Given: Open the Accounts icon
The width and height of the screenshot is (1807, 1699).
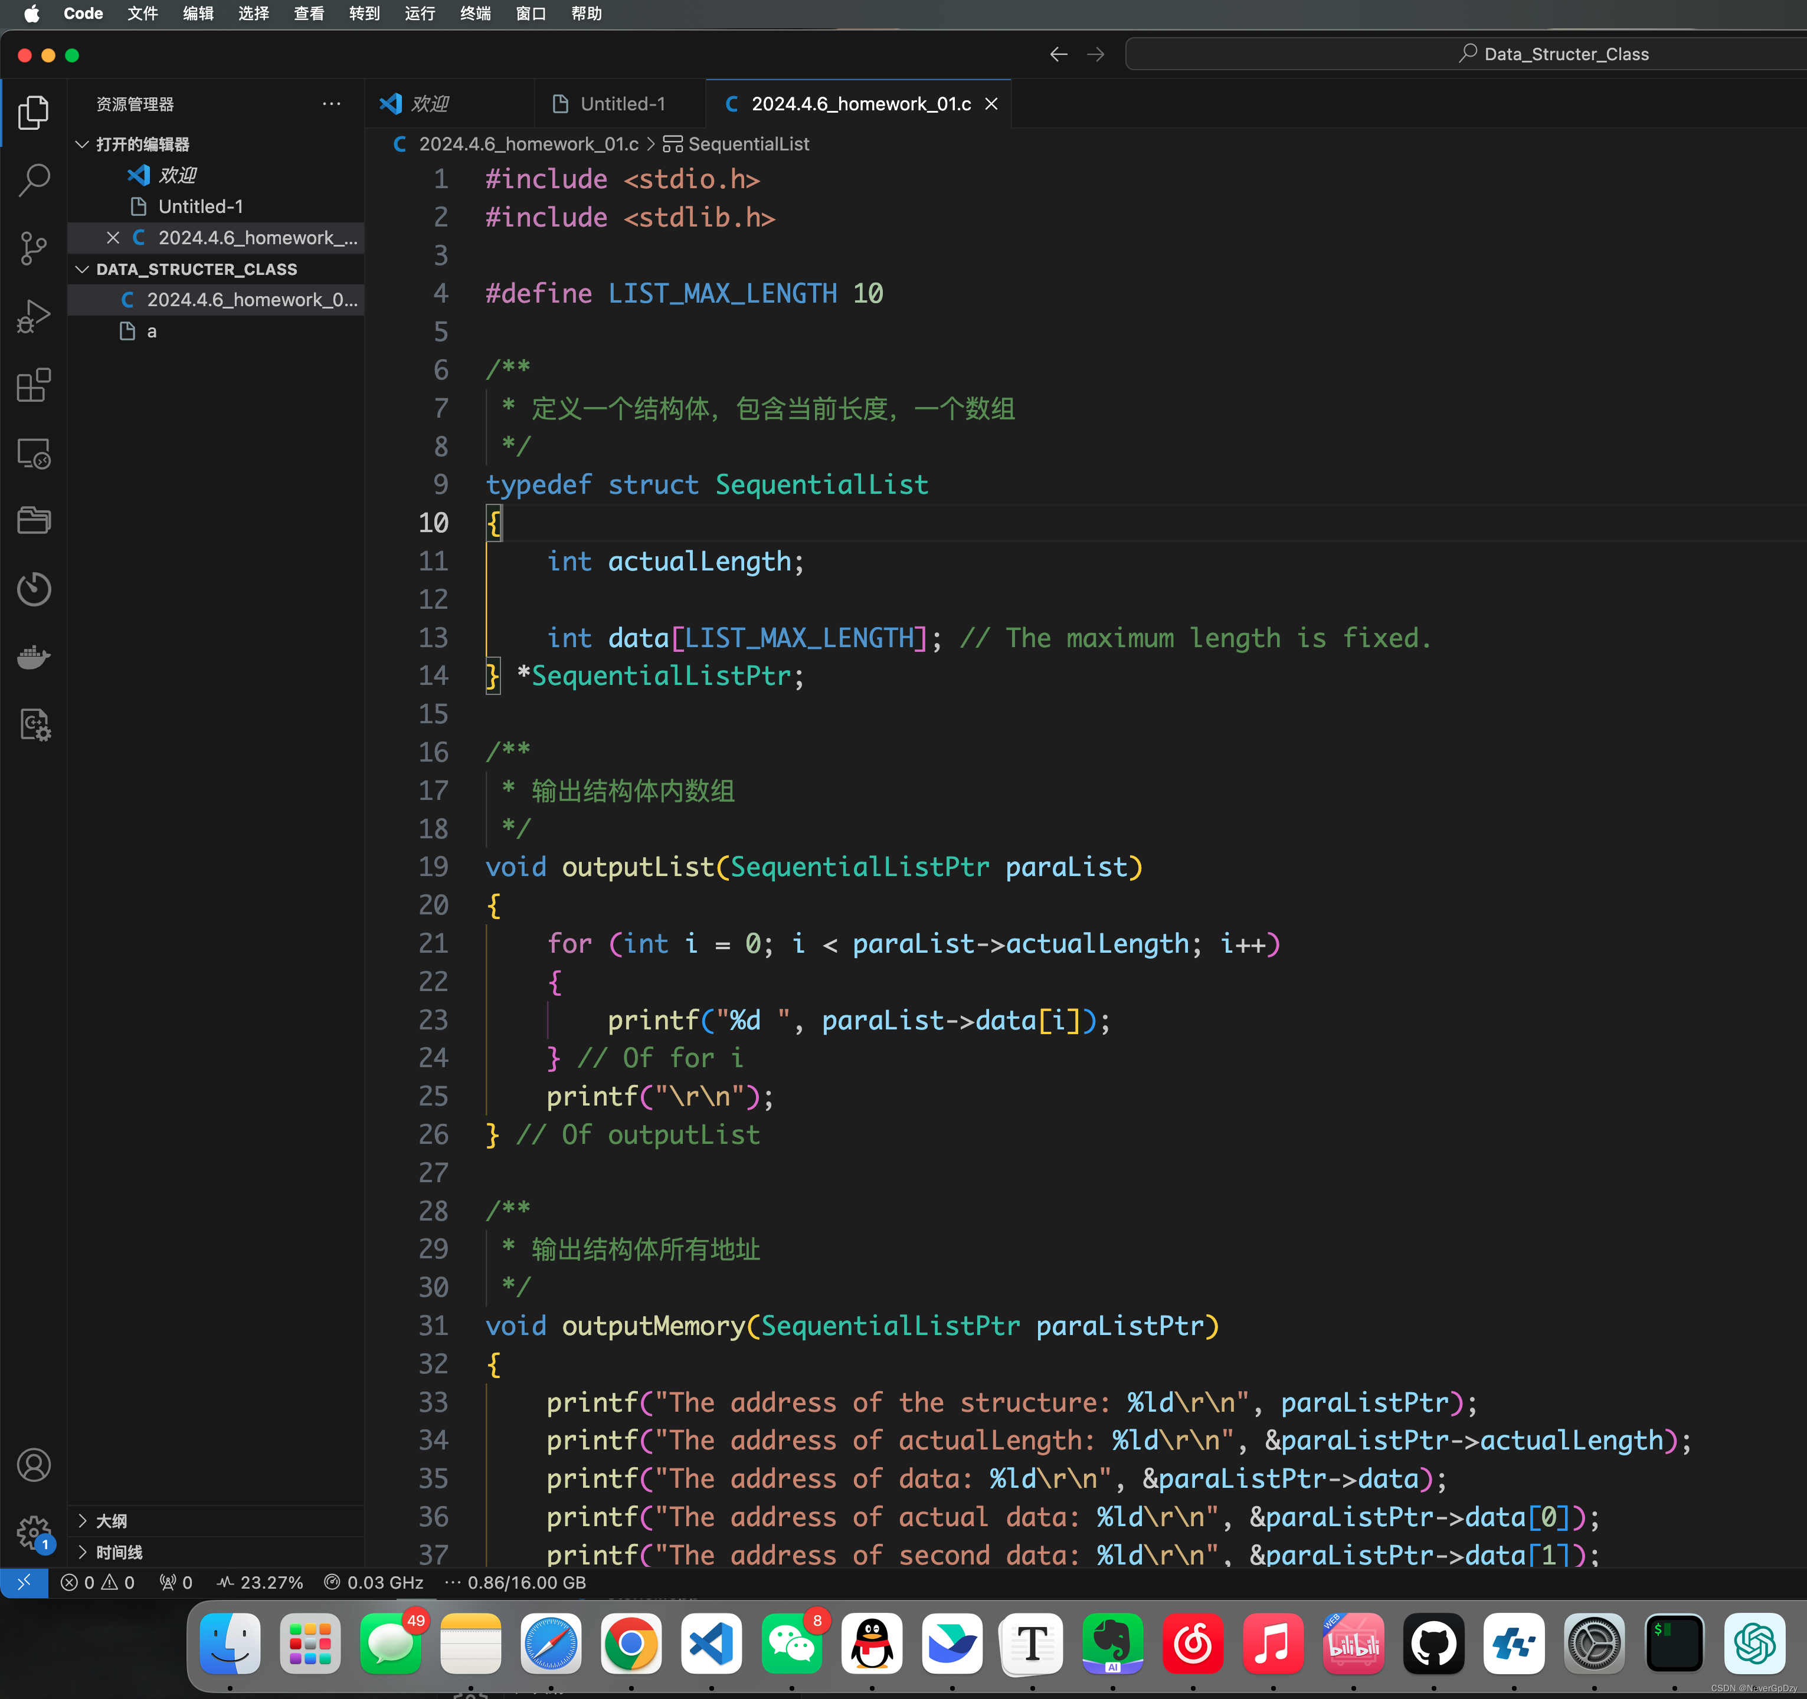Looking at the screenshot, I should tap(34, 1465).
